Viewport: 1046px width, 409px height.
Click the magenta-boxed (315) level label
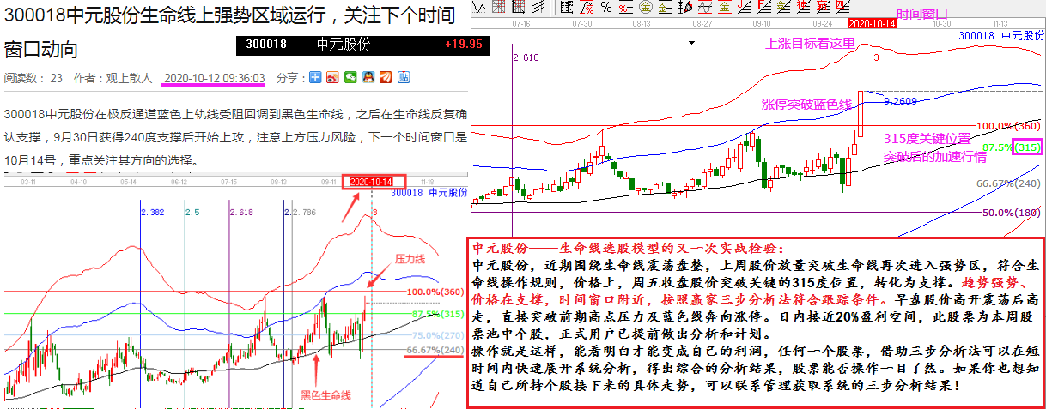[1027, 147]
